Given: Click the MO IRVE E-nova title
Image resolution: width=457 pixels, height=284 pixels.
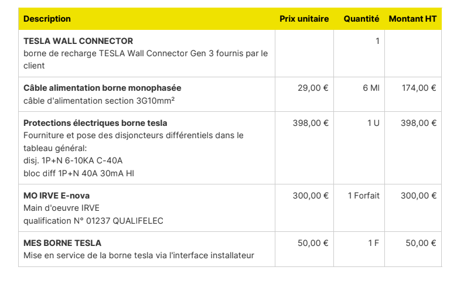Looking at the screenshot, I should click(57, 196).
